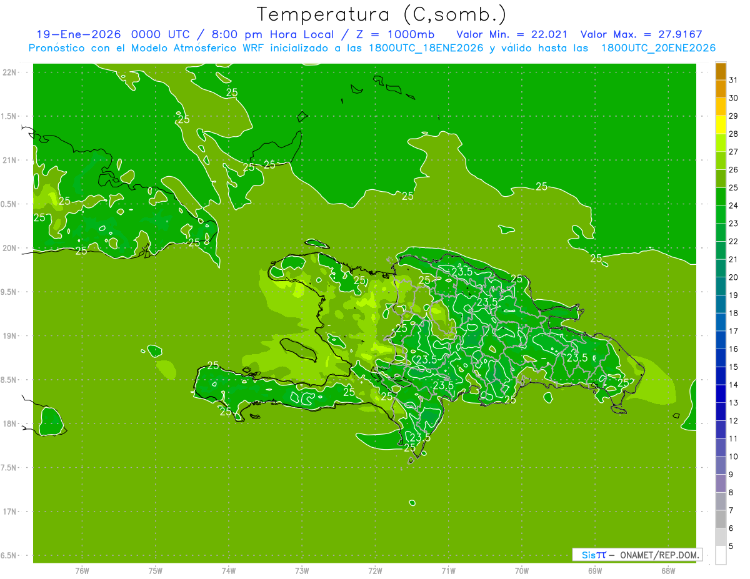Select the gray swatch between 6 and 7
The image size is (750, 579).
[x=721, y=519]
